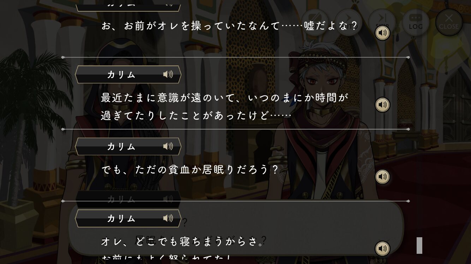Select log text お、お前がオレを操っていたなんて
The image size is (471, 264).
tap(190, 26)
